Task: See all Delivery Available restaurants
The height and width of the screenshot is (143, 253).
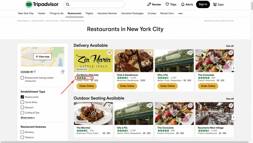Action: click(230, 46)
